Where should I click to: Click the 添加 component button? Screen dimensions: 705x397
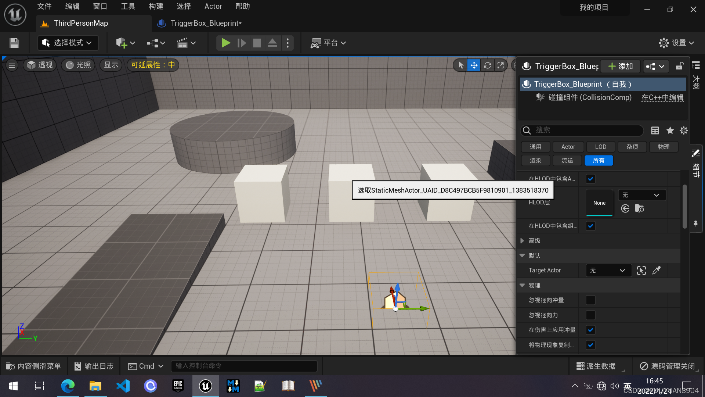(621, 66)
